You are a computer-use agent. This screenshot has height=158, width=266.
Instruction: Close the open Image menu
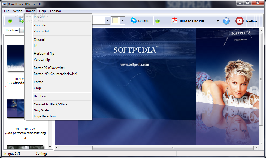tap(31, 11)
